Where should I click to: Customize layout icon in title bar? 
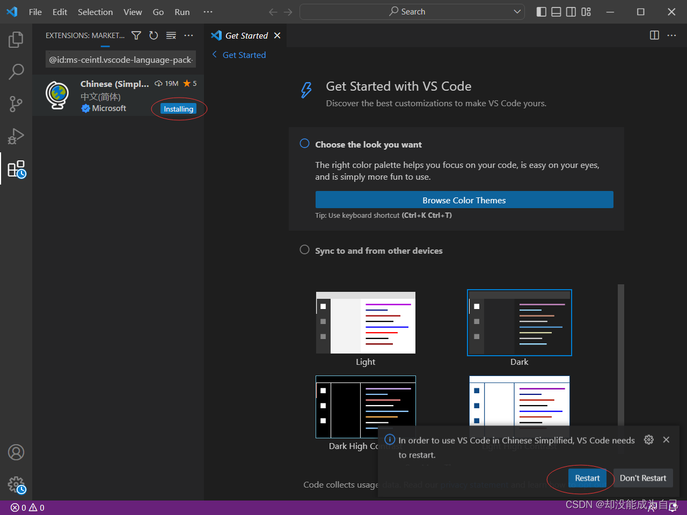tap(586, 12)
